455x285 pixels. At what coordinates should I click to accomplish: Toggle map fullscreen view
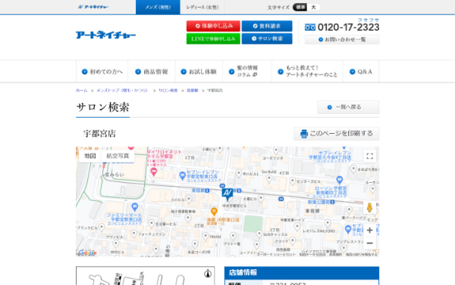coord(370,156)
